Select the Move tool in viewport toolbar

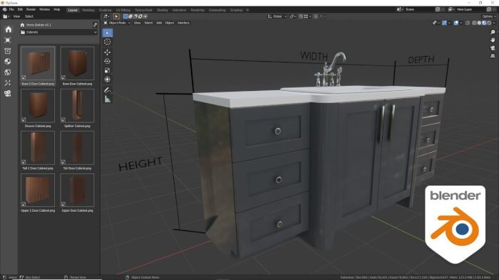pos(108,52)
